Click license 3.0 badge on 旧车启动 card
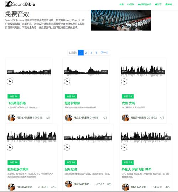Screen dimensions: 178x192 tap(71, 162)
